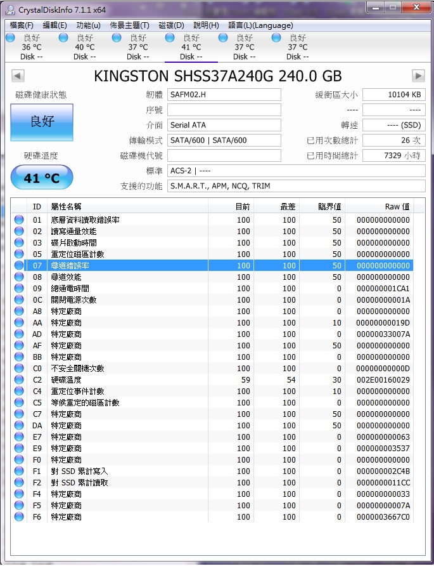This screenshot has width=434, height=566.
Task: Click the 41 °C temperature button
Action: pyautogui.click(x=42, y=177)
